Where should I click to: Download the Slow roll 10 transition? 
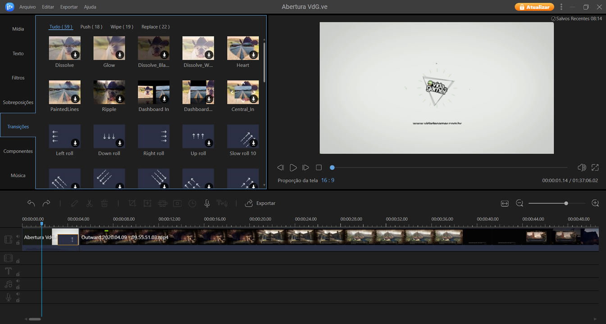tap(254, 143)
